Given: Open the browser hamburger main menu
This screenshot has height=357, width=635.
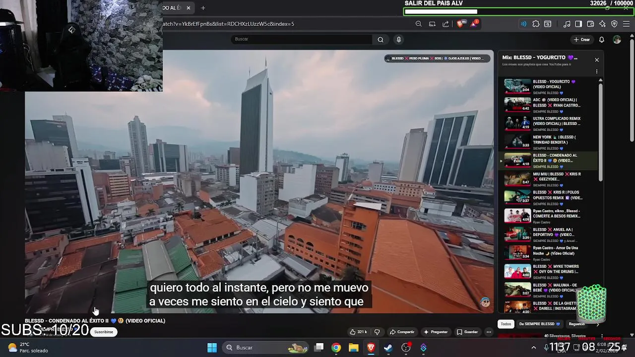Looking at the screenshot, I should [x=627, y=24].
